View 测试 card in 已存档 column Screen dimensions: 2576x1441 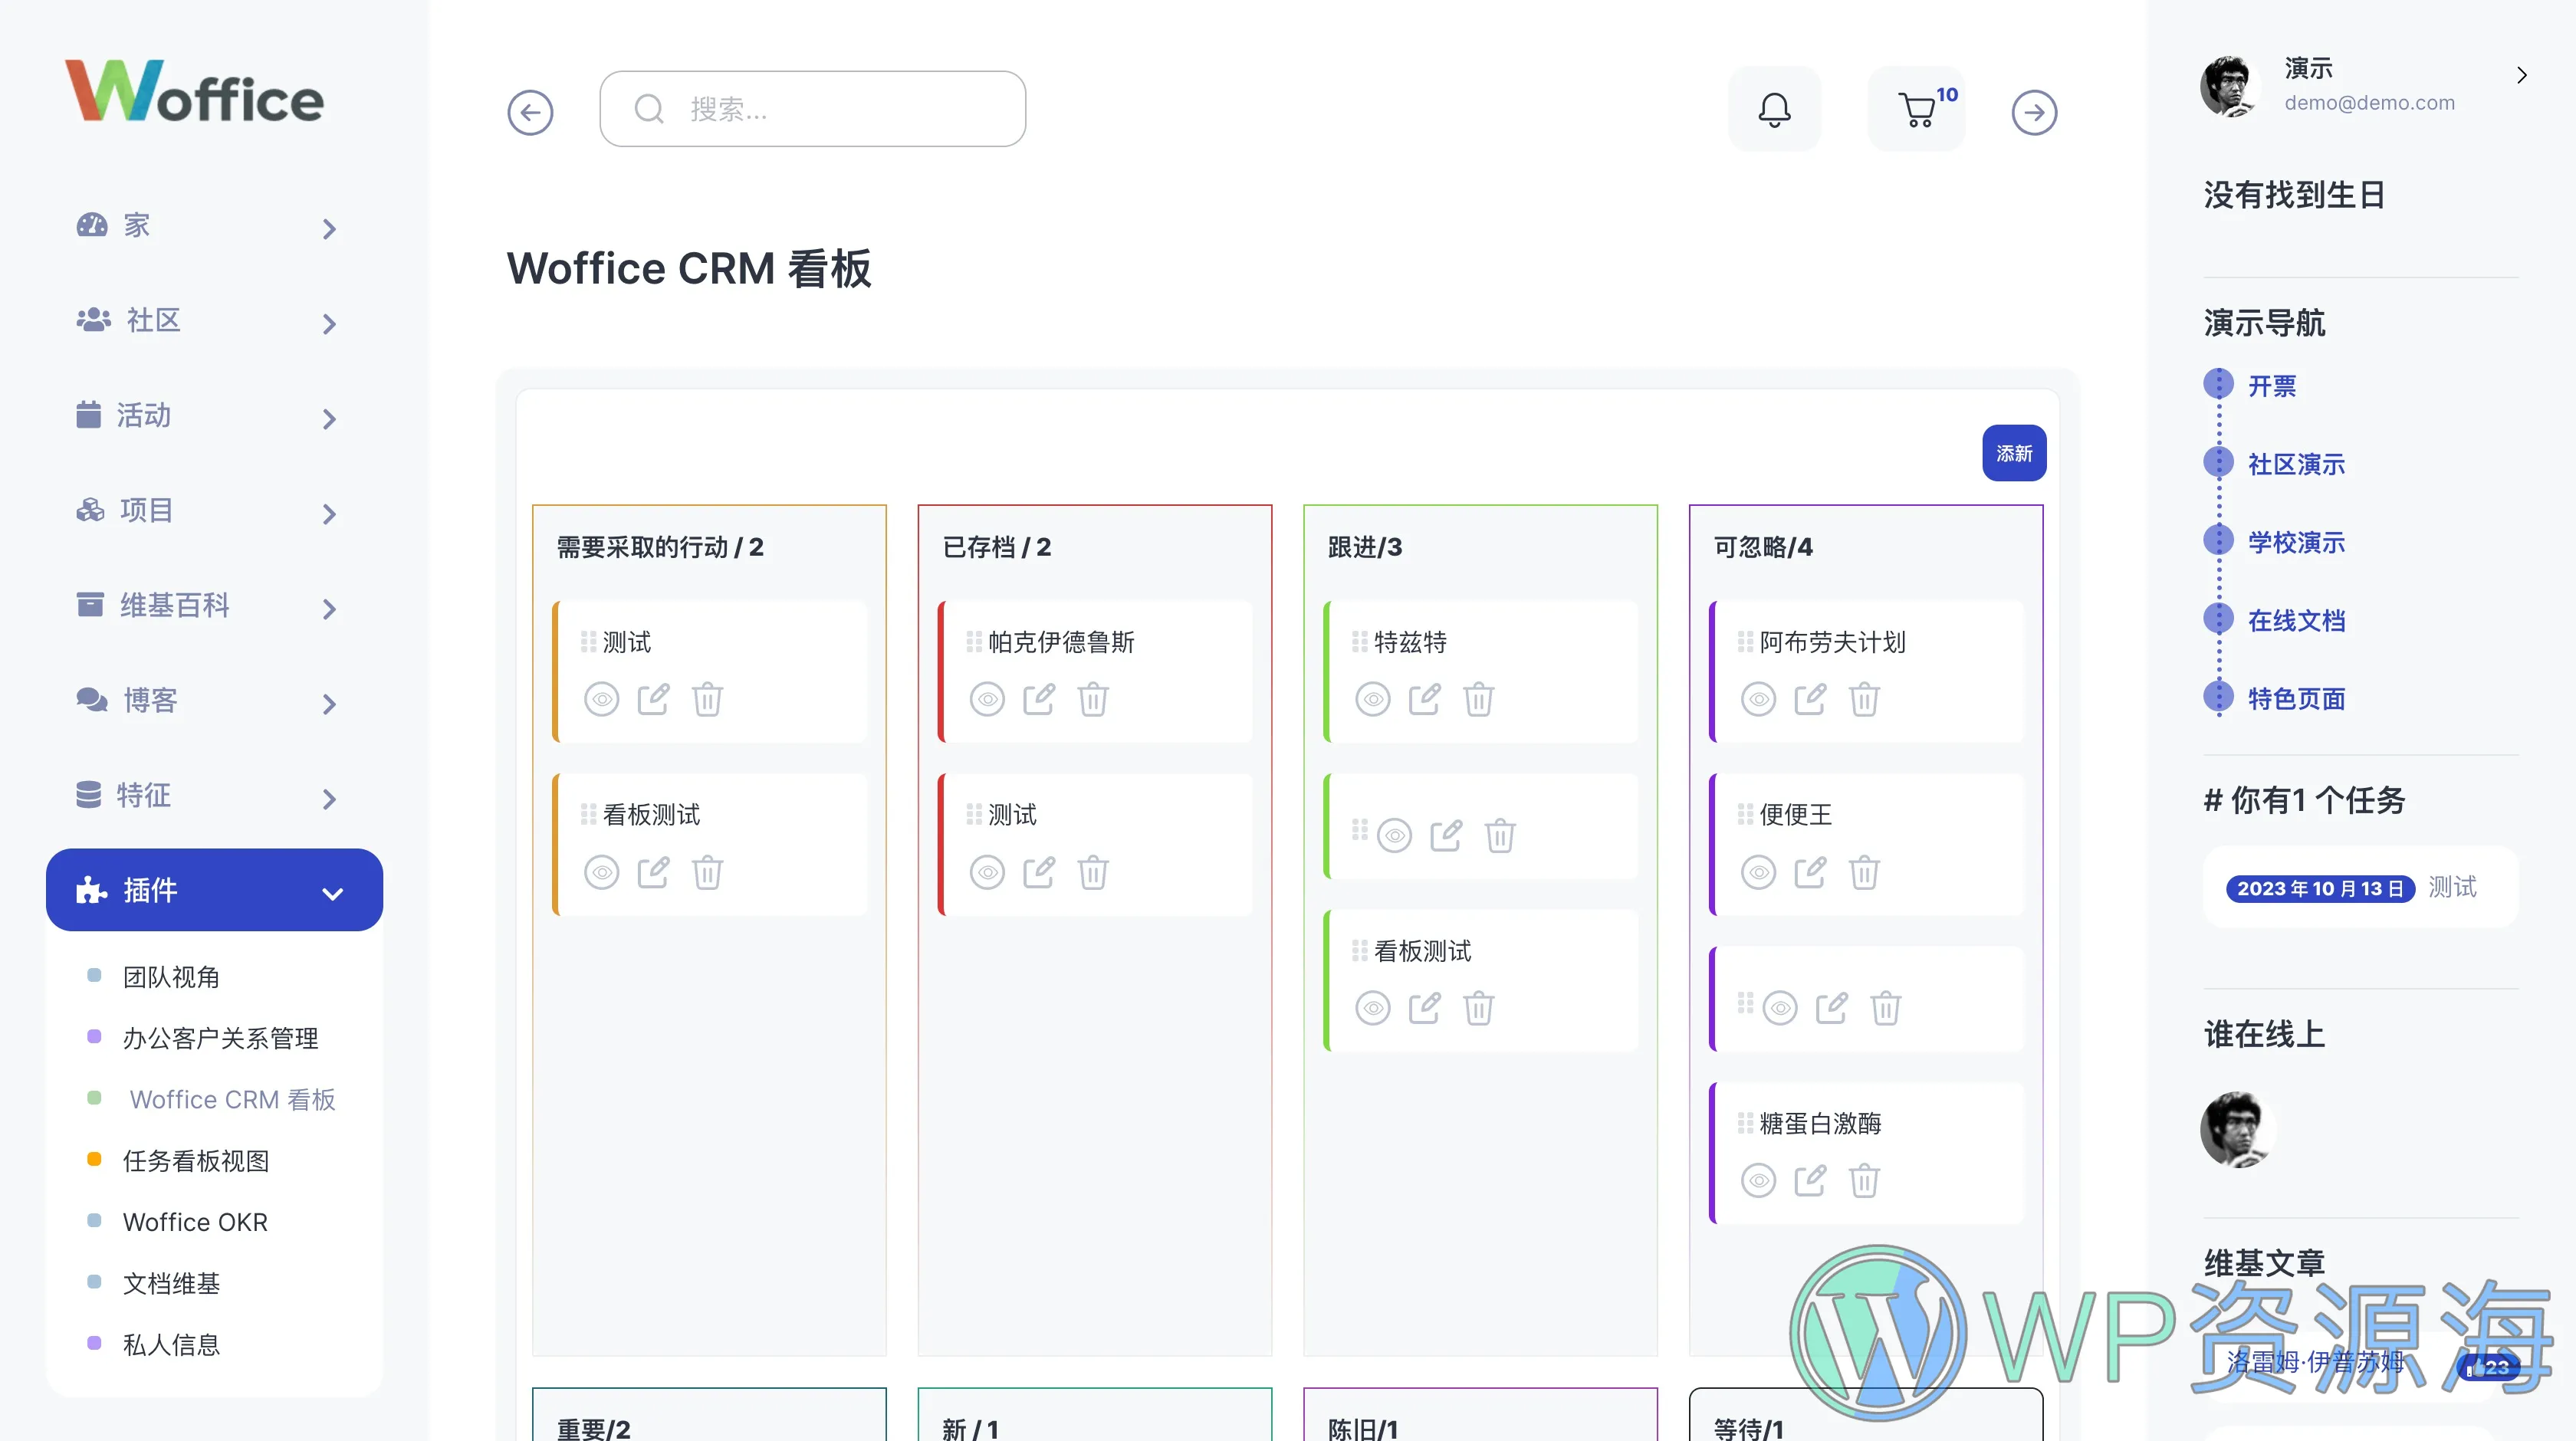coord(988,872)
